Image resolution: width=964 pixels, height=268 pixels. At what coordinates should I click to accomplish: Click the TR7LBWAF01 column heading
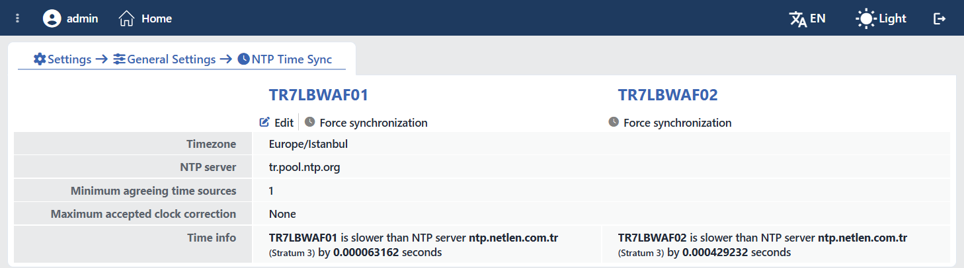pyautogui.click(x=318, y=95)
